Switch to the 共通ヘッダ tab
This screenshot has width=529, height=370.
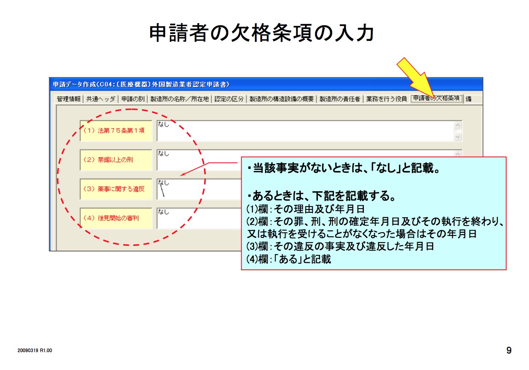pyautogui.click(x=101, y=99)
